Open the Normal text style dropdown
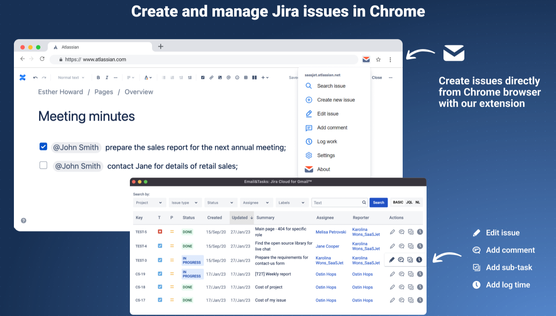The width and height of the screenshot is (556, 316). coord(71,78)
